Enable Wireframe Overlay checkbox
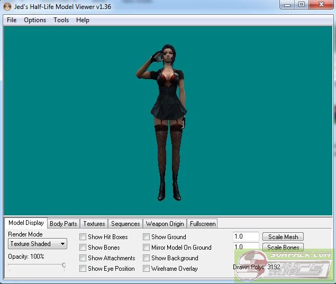Viewport: 336px width, 284px height. click(x=146, y=268)
